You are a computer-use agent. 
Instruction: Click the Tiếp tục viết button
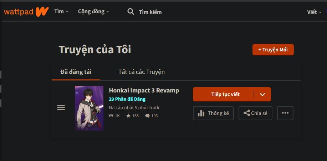(x=223, y=94)
